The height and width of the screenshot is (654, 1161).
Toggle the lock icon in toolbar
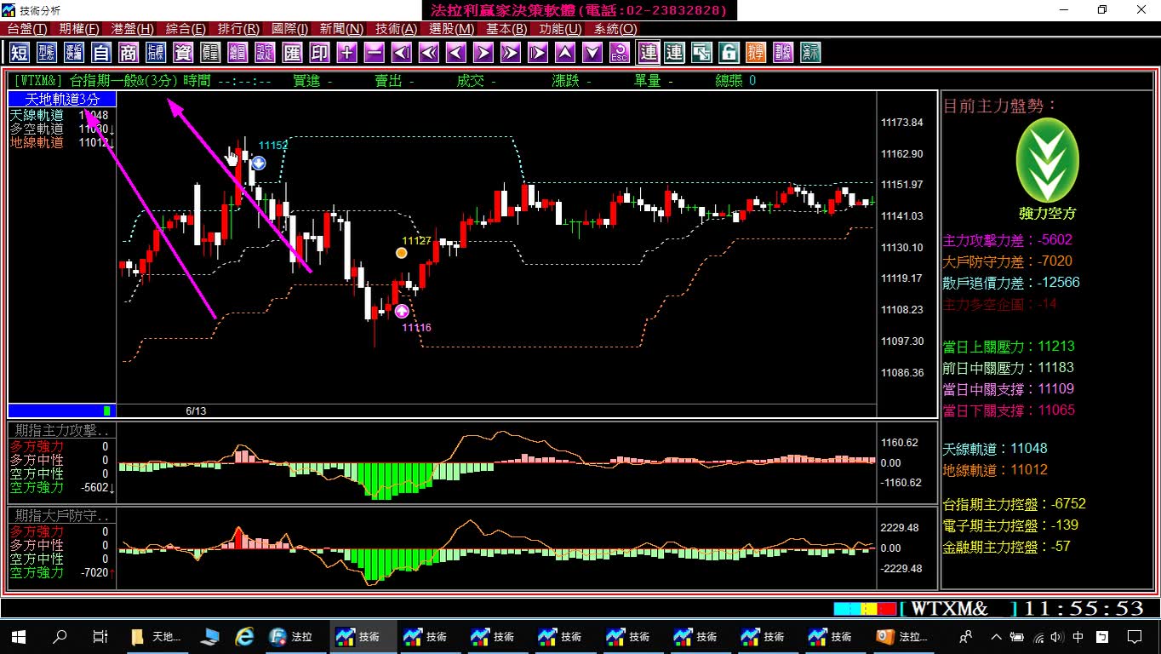tap(729, 53)
